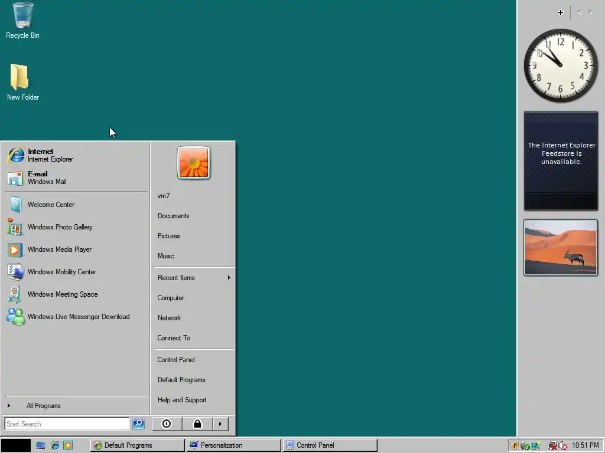Screen dimensions: 605x453
Task: Start Windows Media Player from menu
Action: click(76, 250)
